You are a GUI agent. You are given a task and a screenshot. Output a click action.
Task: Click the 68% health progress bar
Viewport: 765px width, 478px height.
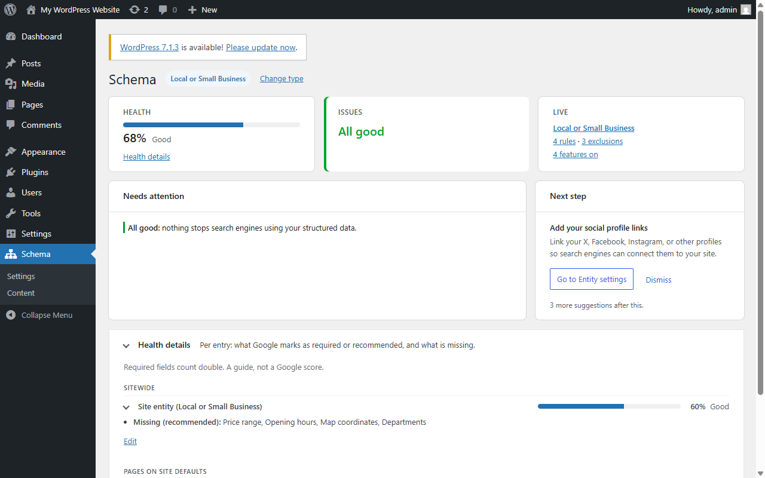pos(212,125)
